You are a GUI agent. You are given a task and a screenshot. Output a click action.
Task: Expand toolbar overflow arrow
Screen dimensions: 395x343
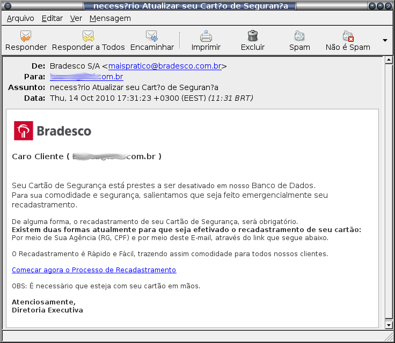pos(385,40)
